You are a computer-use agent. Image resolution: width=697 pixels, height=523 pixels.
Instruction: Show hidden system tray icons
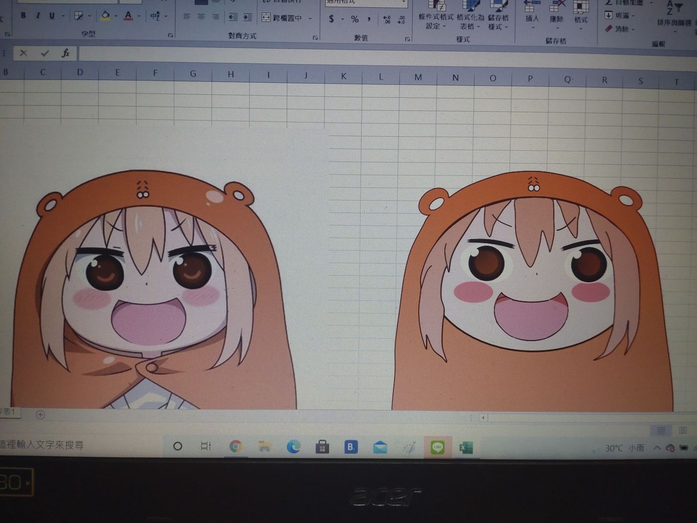click(657, 448)
